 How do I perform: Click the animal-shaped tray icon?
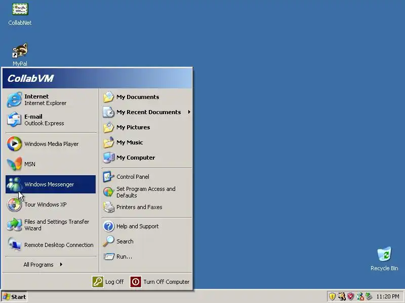[x=341, y=296]
